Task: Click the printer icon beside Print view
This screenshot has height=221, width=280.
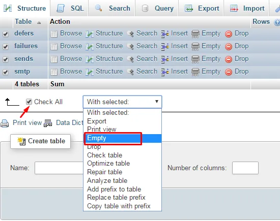Action: pyautogui.click(x=5, y=123)
